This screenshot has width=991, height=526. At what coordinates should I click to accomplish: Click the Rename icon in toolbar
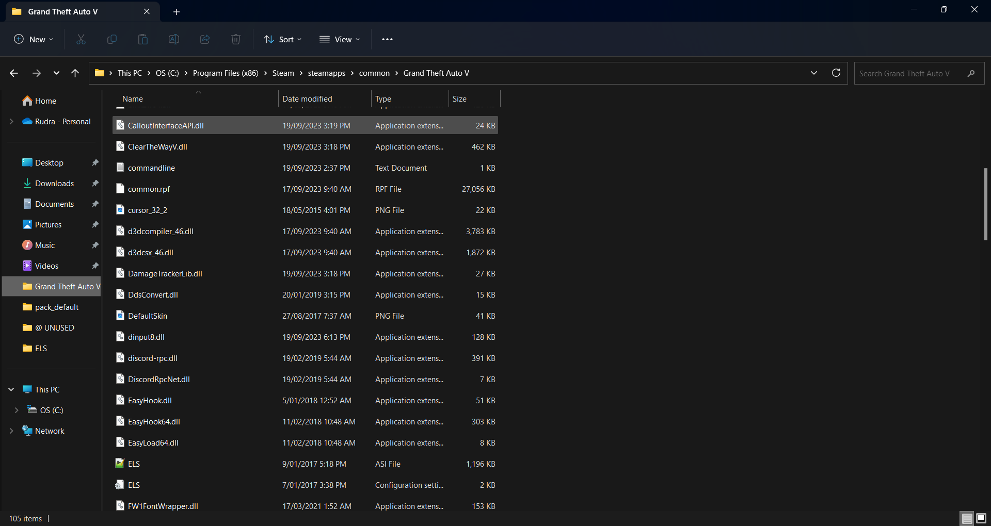coord(174,39)
